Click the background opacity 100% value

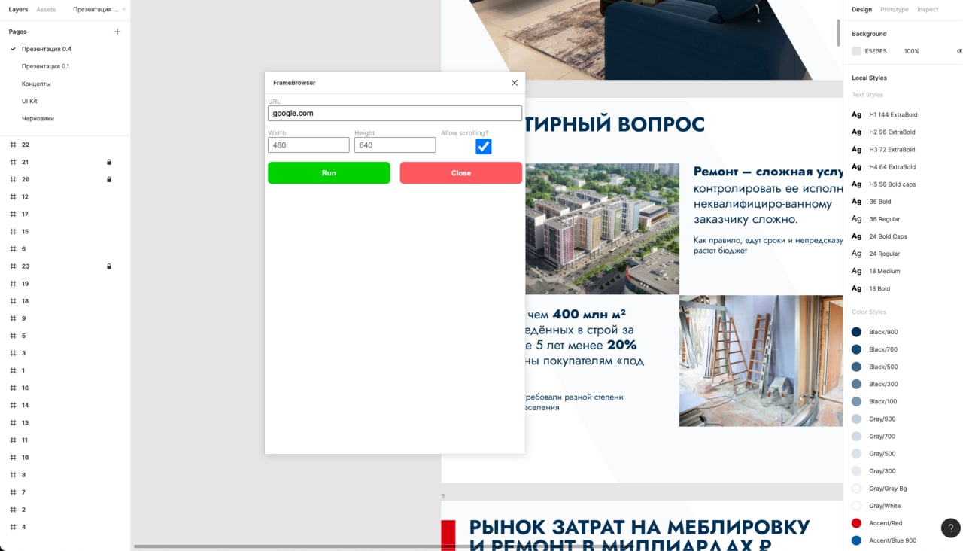(x=911, y=51)
